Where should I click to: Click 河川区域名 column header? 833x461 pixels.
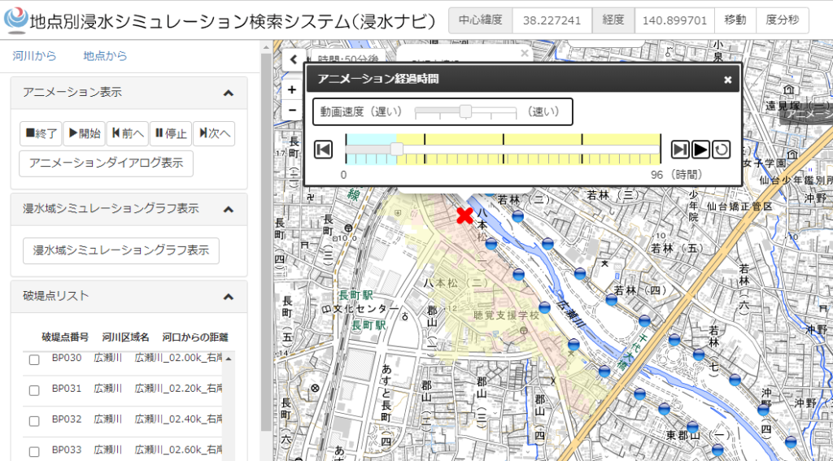click(126, 337)
